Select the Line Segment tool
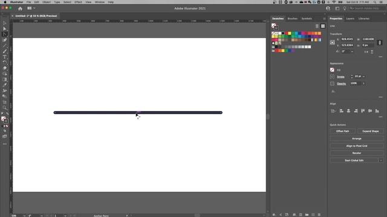 [4, 46]
